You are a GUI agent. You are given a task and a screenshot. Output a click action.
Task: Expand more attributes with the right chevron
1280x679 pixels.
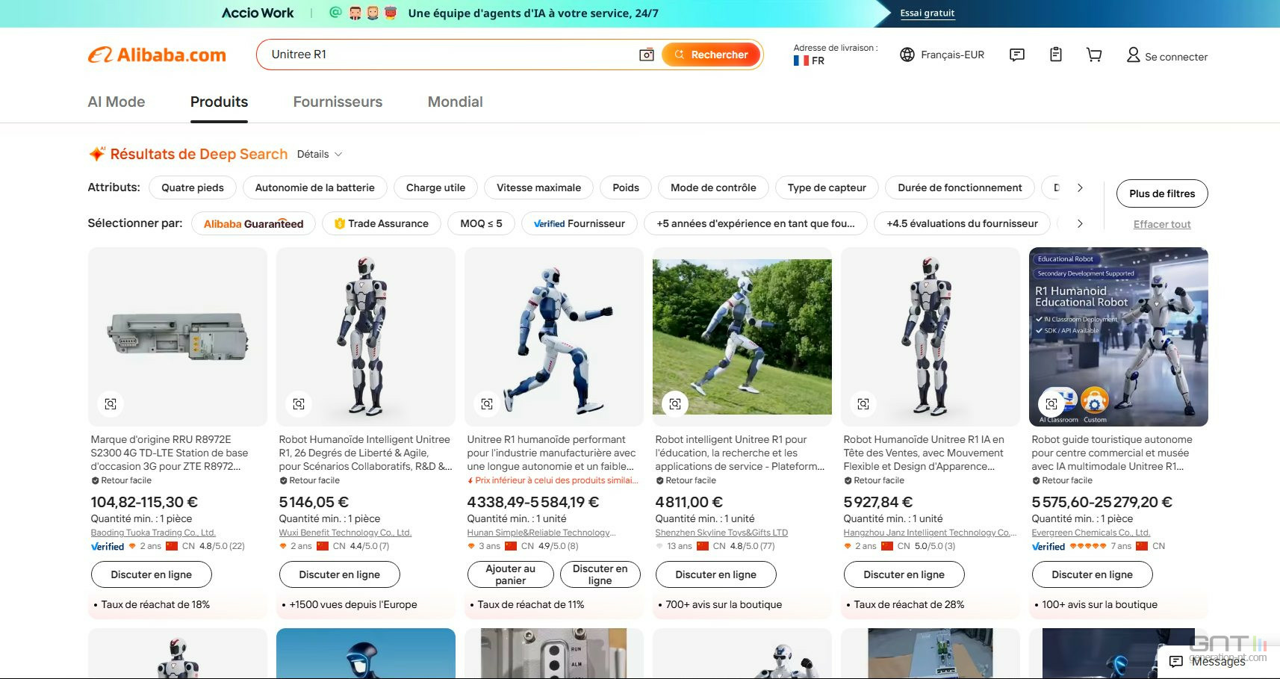tap(1080, 188)
